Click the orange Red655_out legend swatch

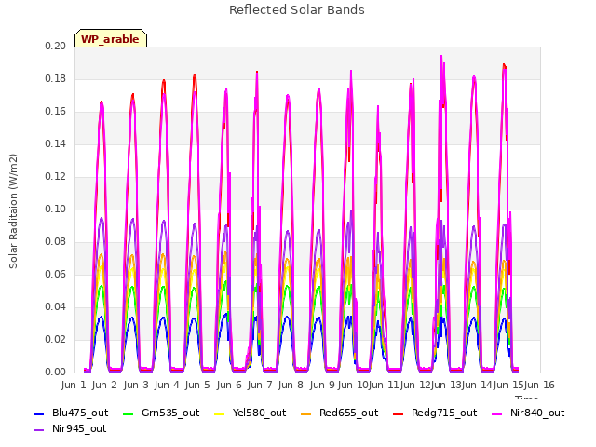(x=306, y=413)
